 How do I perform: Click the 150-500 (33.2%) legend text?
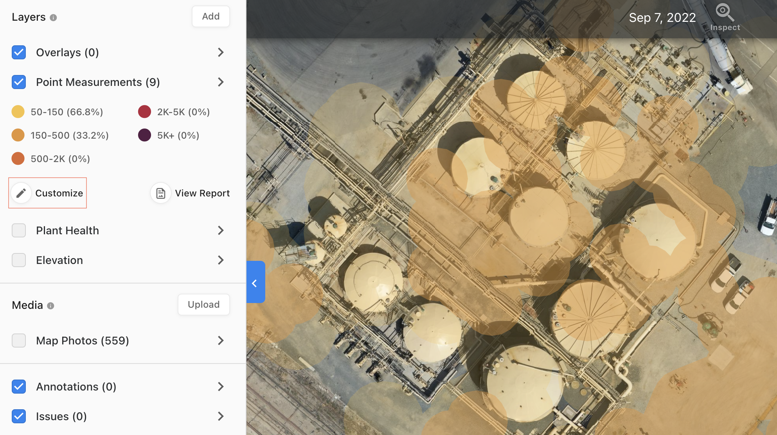click(x=70, y=135)
